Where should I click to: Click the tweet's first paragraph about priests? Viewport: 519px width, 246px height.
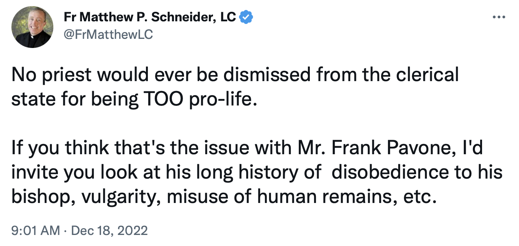234,87
